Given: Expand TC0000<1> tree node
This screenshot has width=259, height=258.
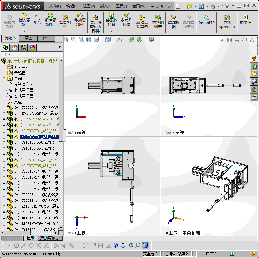Looking at the screenshot, I should [4, 108].
